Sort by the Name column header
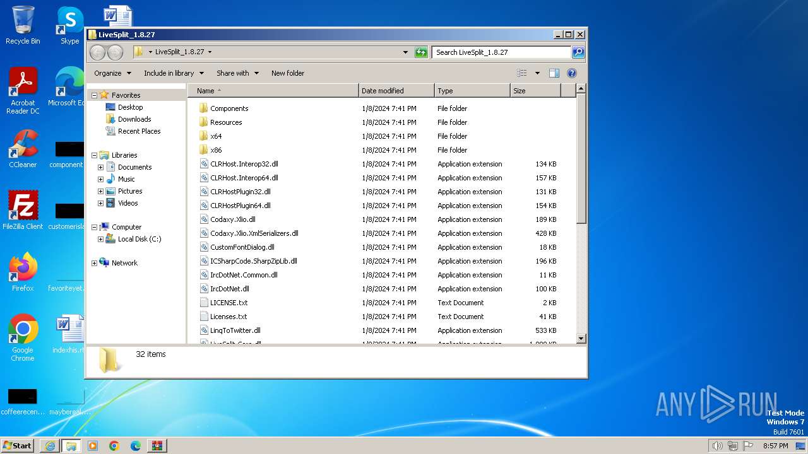Image resolution: width=808 pixels, height=454 pixels. click(273, 91)
